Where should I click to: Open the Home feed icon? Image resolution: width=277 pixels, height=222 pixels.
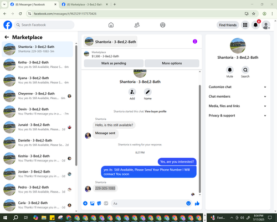tap(111, 25)
